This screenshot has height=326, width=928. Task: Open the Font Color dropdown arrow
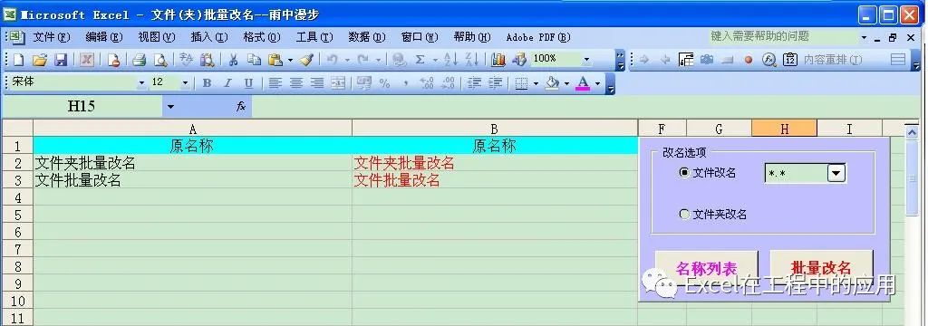point(597,83)
